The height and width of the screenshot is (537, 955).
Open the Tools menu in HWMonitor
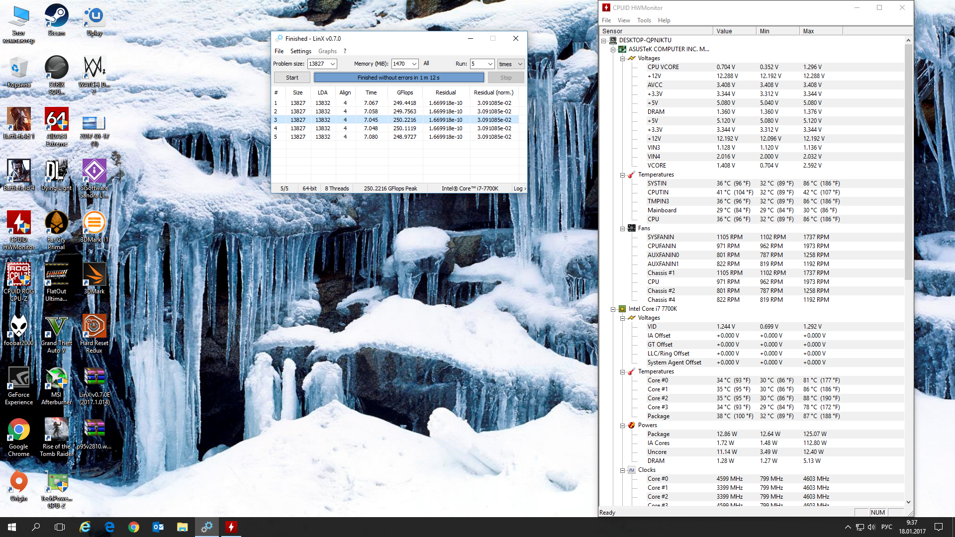coord(644,20)
